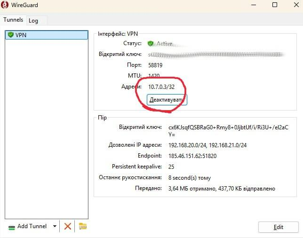The width and height of the screenshot is (303, 238).
Task: Minimize the WireGuard window
Action: (254, 5)
